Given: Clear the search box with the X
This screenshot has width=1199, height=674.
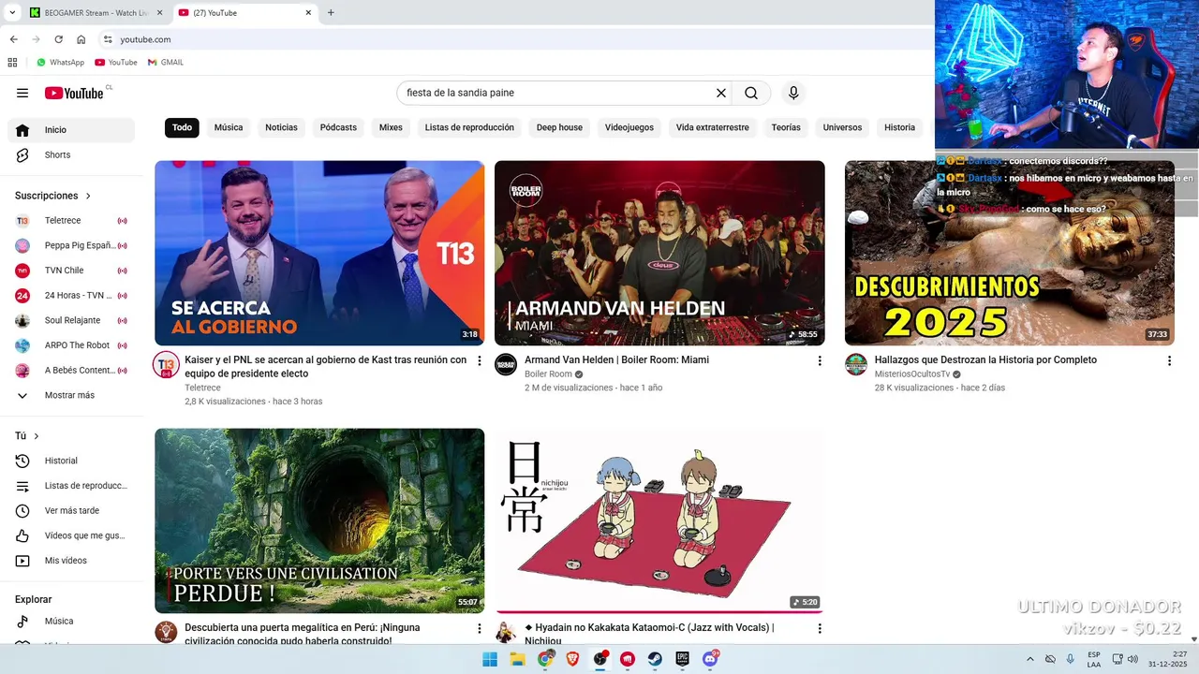Looking at the screenshot, I should (721, 93).
